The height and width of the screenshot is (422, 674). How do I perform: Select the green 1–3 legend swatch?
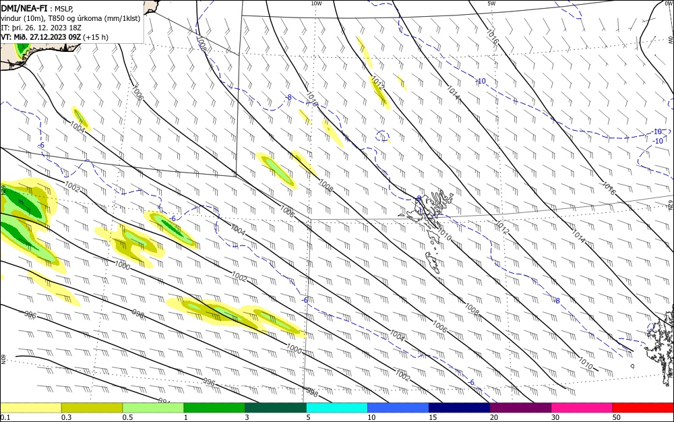pos(214,408)
